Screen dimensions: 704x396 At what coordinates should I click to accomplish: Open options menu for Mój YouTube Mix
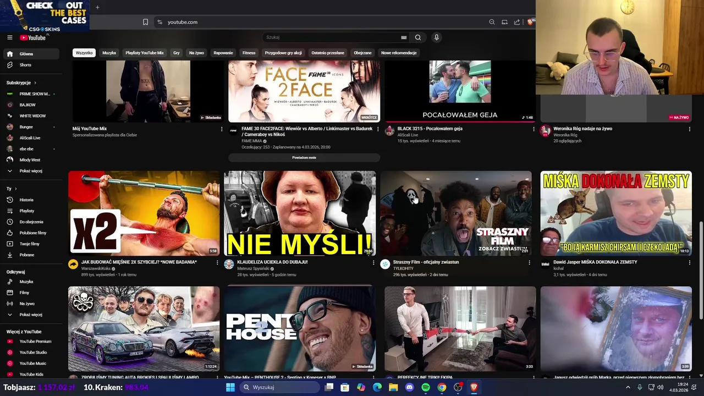[222, 129]
